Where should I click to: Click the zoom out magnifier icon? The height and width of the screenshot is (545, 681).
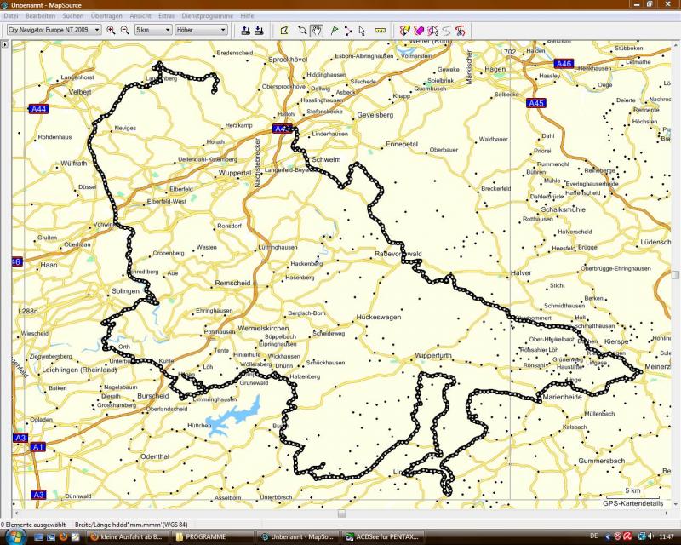(124, 30)
